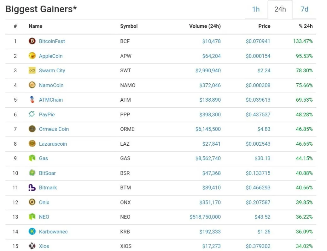327x251 pixels.
Task: Open Lazaruscoin name link
Action: pos(53,144)
